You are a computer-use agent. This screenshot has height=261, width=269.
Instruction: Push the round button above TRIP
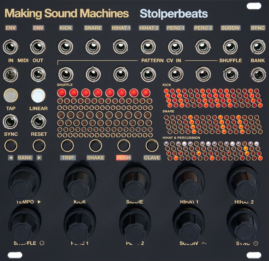coord(67,146)
